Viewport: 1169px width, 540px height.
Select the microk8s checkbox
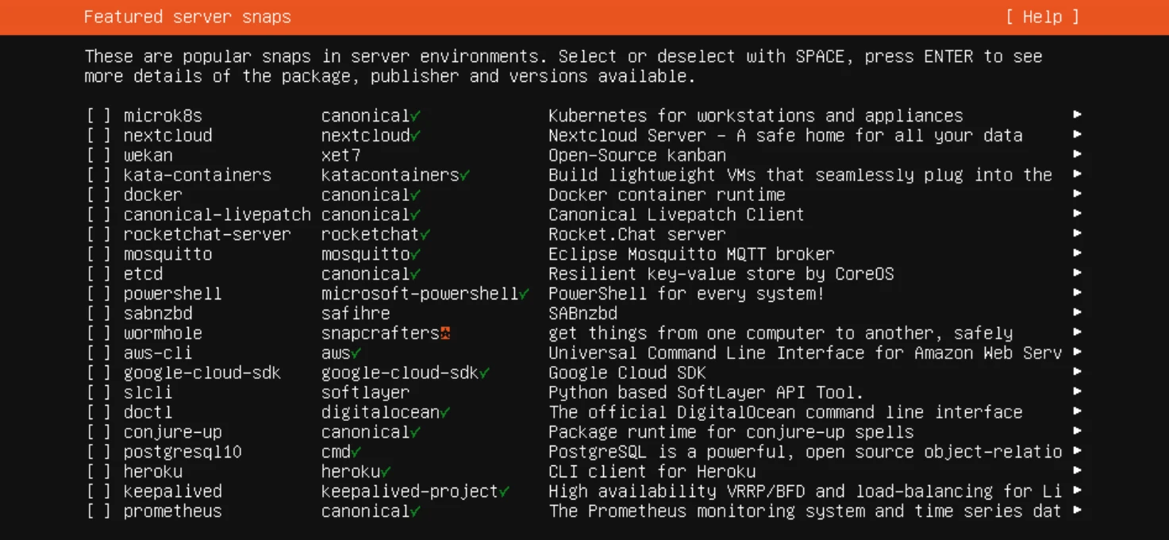click(x=98, y=116)
